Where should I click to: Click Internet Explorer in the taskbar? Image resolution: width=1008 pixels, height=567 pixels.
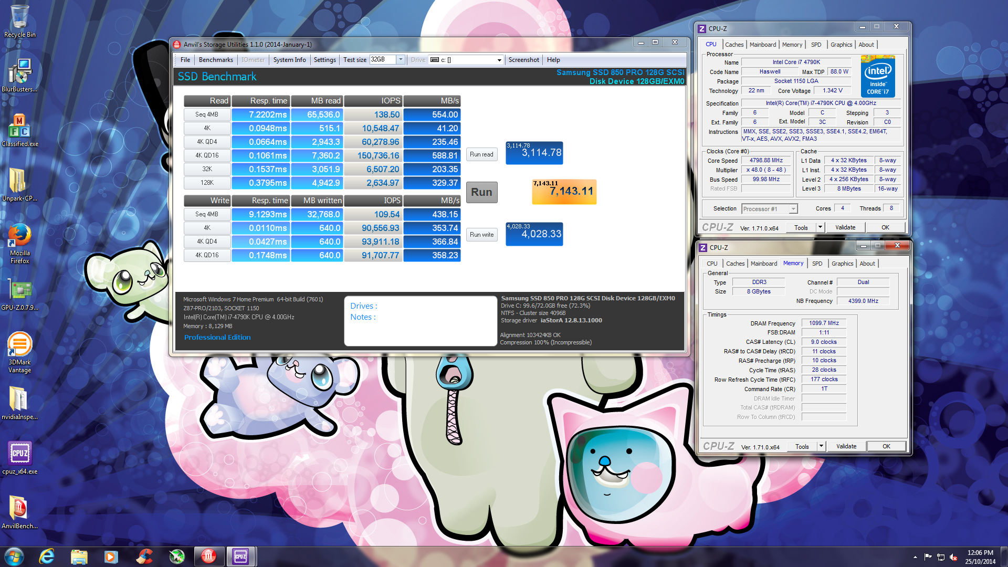pyautogui.click(x=47, y=556)
